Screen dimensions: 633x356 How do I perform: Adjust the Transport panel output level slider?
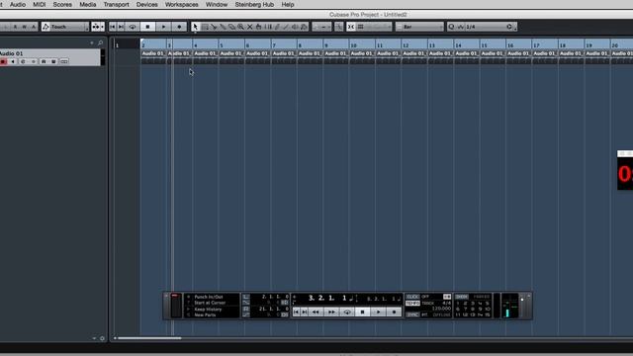click(522, 300)
